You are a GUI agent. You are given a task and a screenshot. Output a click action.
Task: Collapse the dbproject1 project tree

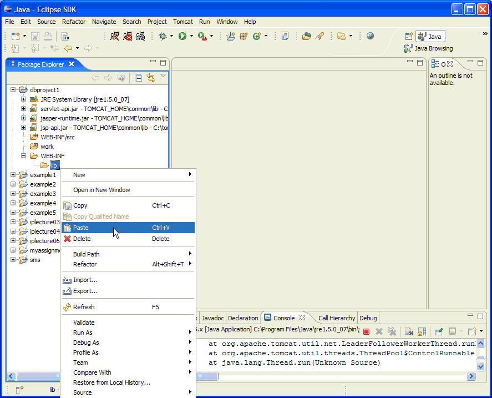coord(13,90)
